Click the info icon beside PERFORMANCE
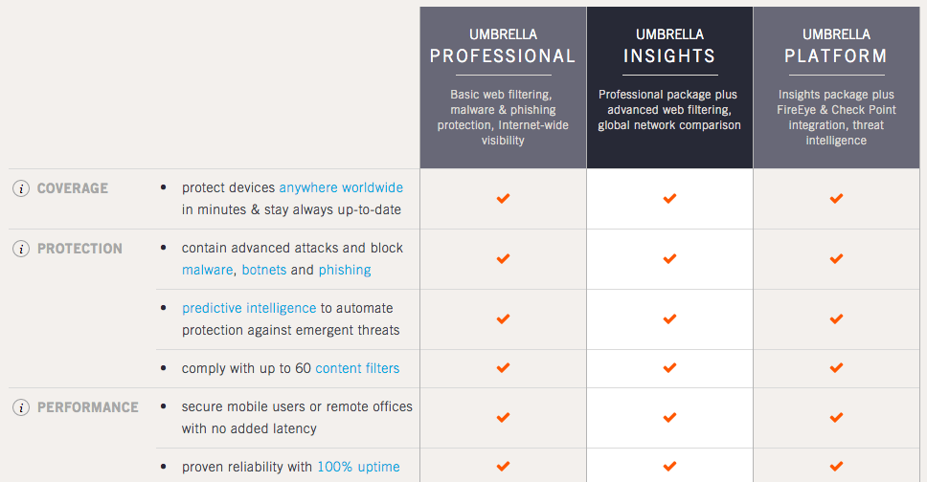Viewport: 927px width, 482px height. [21, 408]
